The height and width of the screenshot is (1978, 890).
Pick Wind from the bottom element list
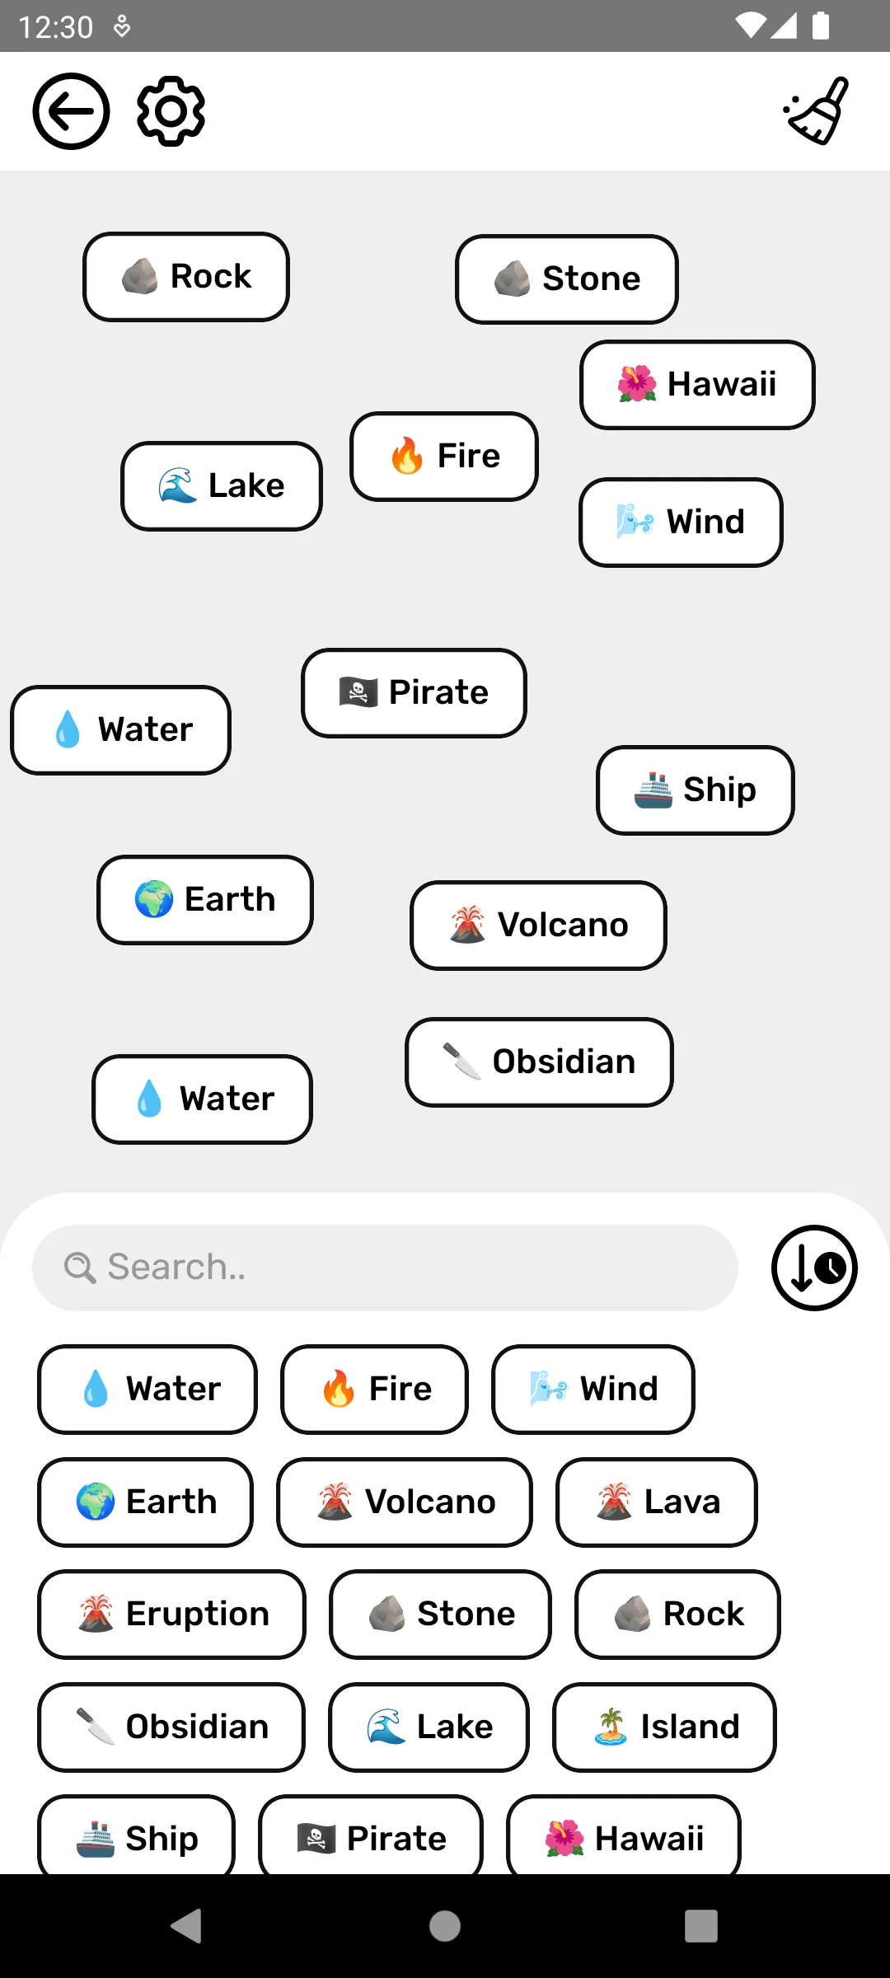(593, 1389)
